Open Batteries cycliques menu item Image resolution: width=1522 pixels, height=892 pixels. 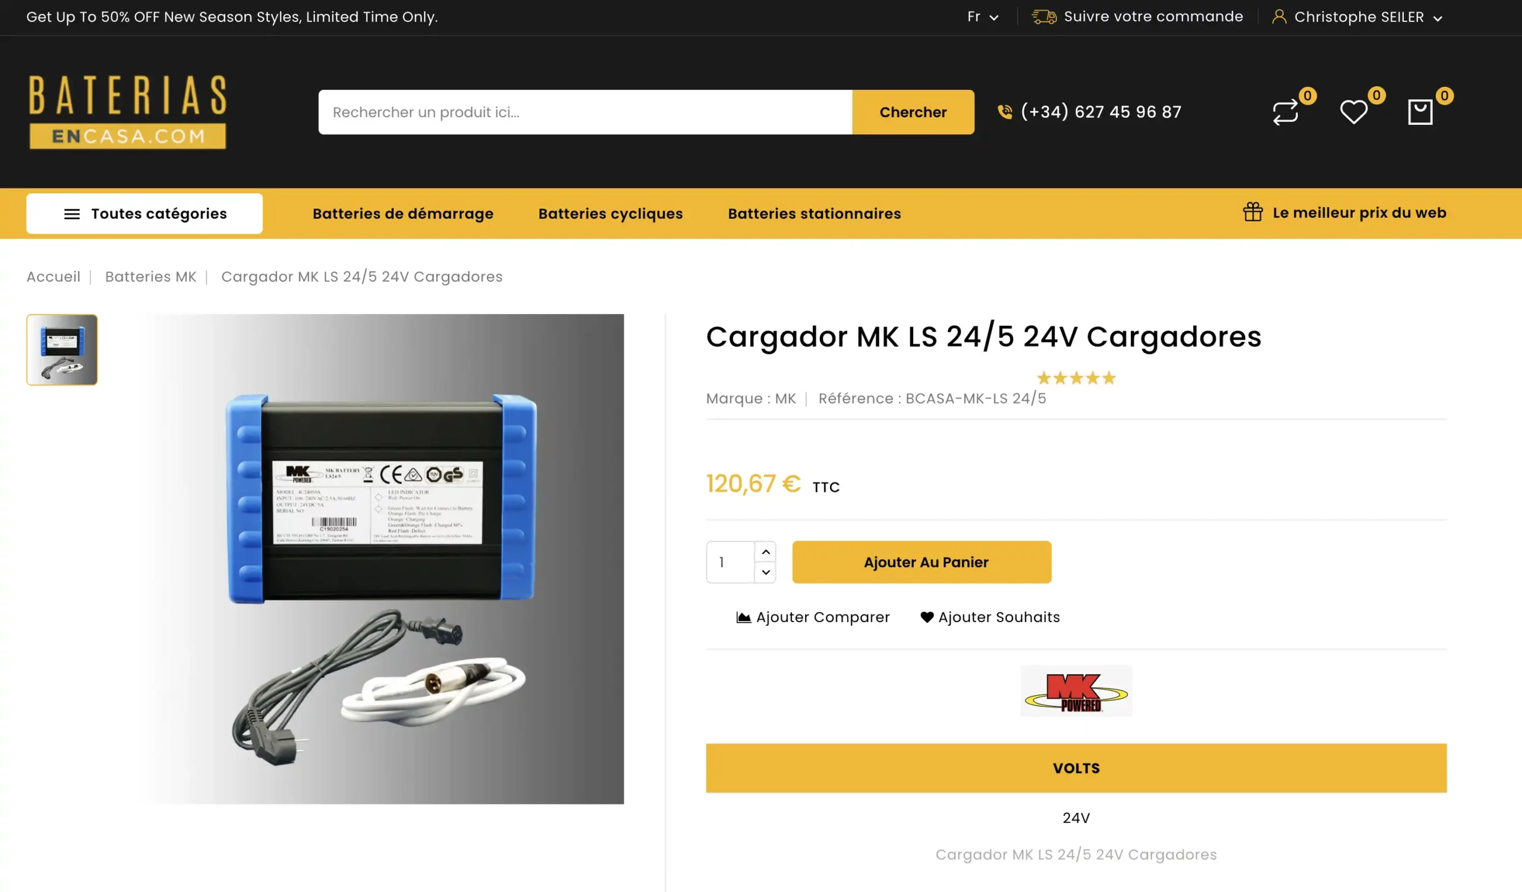611,214
